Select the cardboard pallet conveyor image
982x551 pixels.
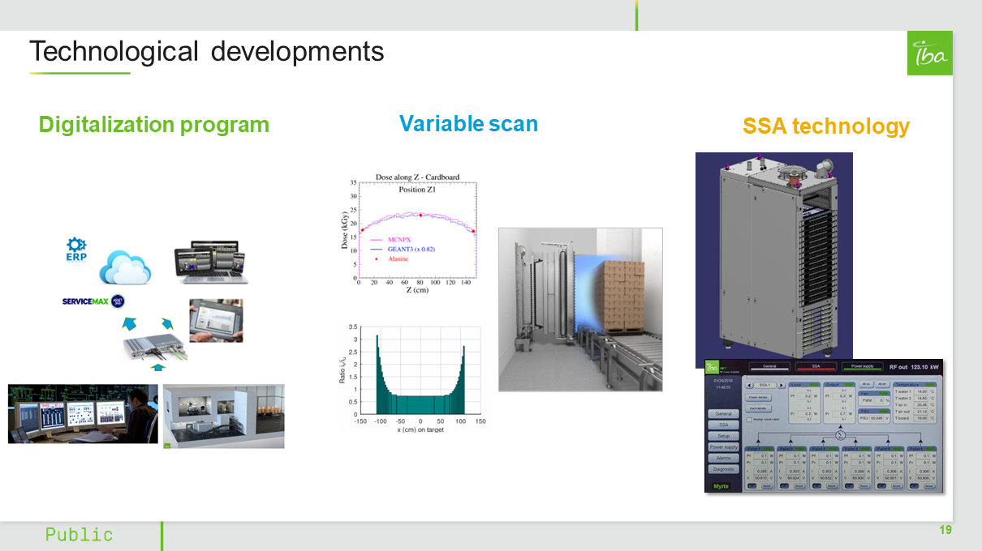[580, 310]
